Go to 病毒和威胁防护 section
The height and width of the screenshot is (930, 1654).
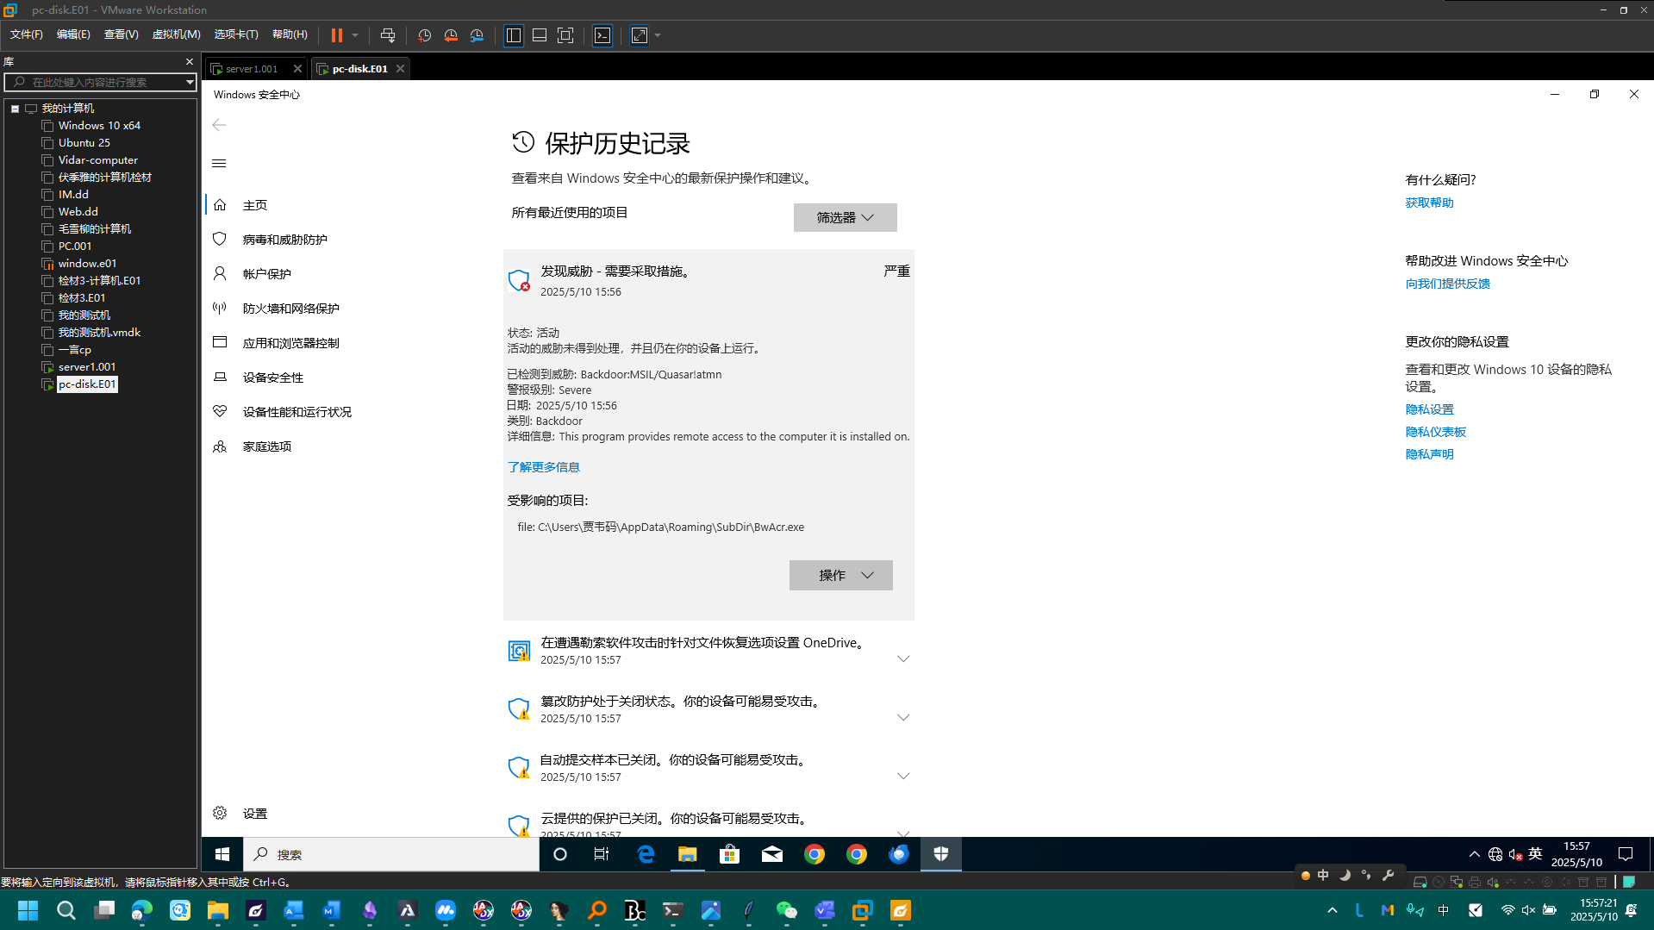click(x=284, y=240)
